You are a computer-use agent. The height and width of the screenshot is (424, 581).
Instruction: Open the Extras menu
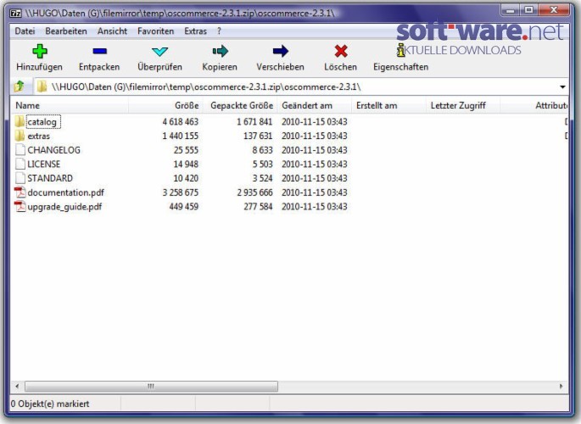196,31
